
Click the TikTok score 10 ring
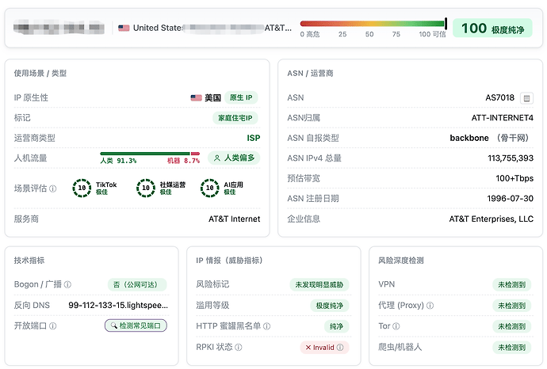82,188
